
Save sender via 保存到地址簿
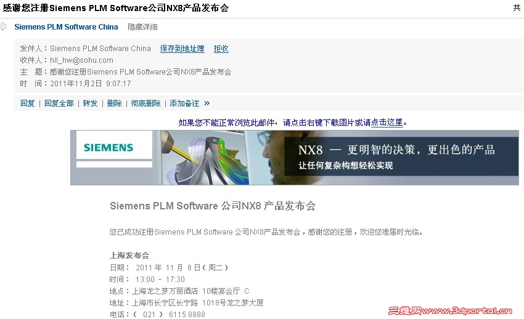pyautogui.click(x=182, y=49)
